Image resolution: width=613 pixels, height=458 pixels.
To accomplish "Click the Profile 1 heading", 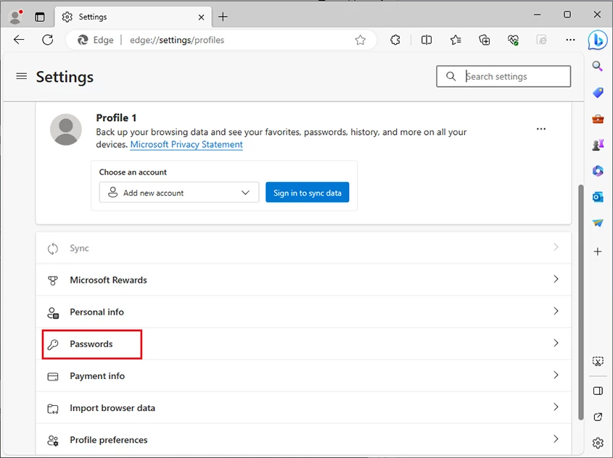I will [116, 117].
